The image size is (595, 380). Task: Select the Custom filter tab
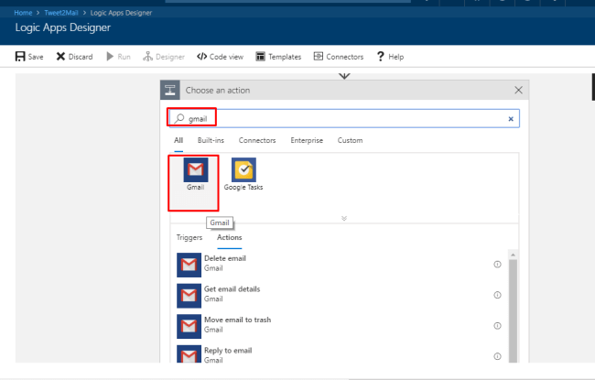tap(350, 140)
